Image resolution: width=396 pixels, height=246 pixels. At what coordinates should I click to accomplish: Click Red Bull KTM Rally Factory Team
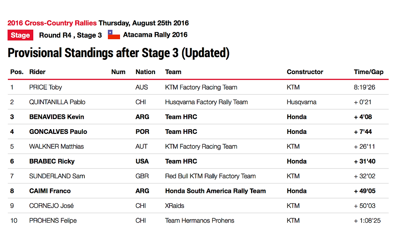(210, 176)
